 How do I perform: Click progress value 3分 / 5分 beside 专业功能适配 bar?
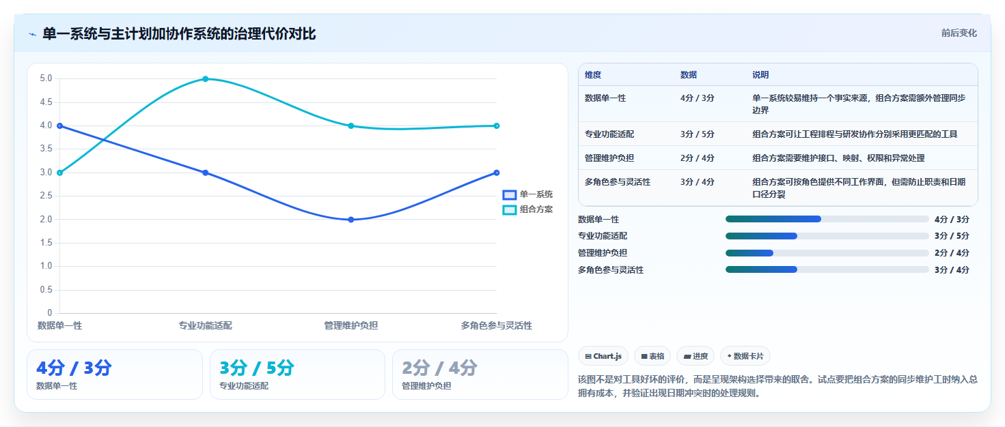(952, 236)
